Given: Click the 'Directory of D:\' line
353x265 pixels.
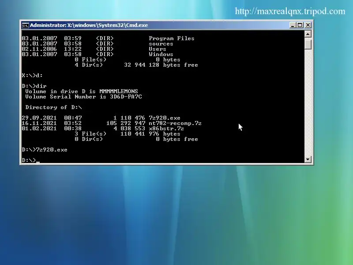Looking at the screenshot, I should pyautogui.click(x=53, y=107).
